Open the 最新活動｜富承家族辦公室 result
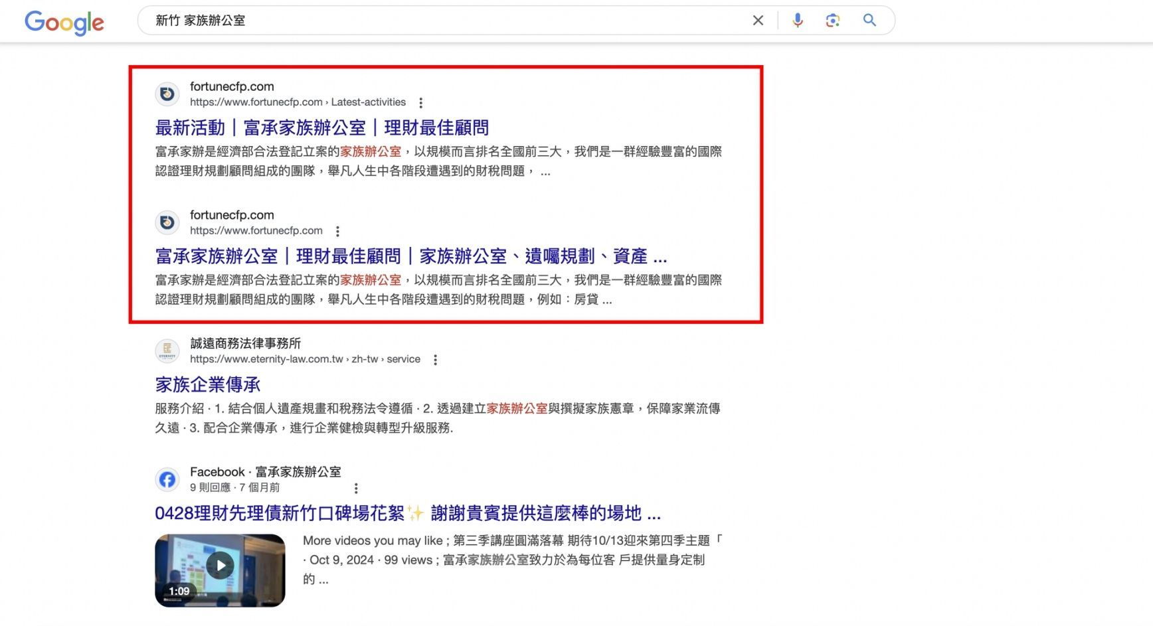The width and height of the screenshot is (1153, 626). (x=322, y=127)
